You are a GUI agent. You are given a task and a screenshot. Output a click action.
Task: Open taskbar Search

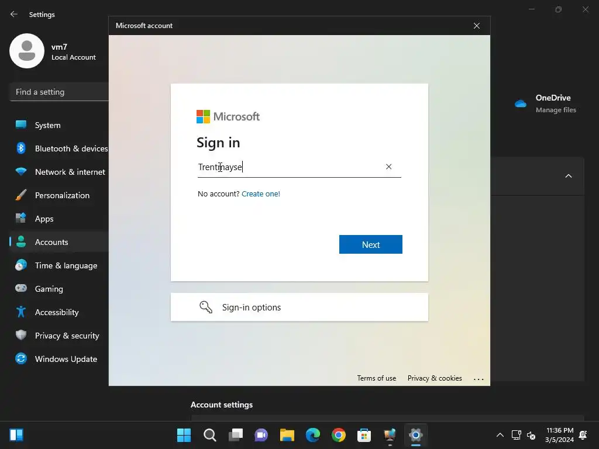coord(210,435)
